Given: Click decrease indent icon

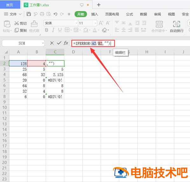Looking at the screenshot, I should (137, 23).
